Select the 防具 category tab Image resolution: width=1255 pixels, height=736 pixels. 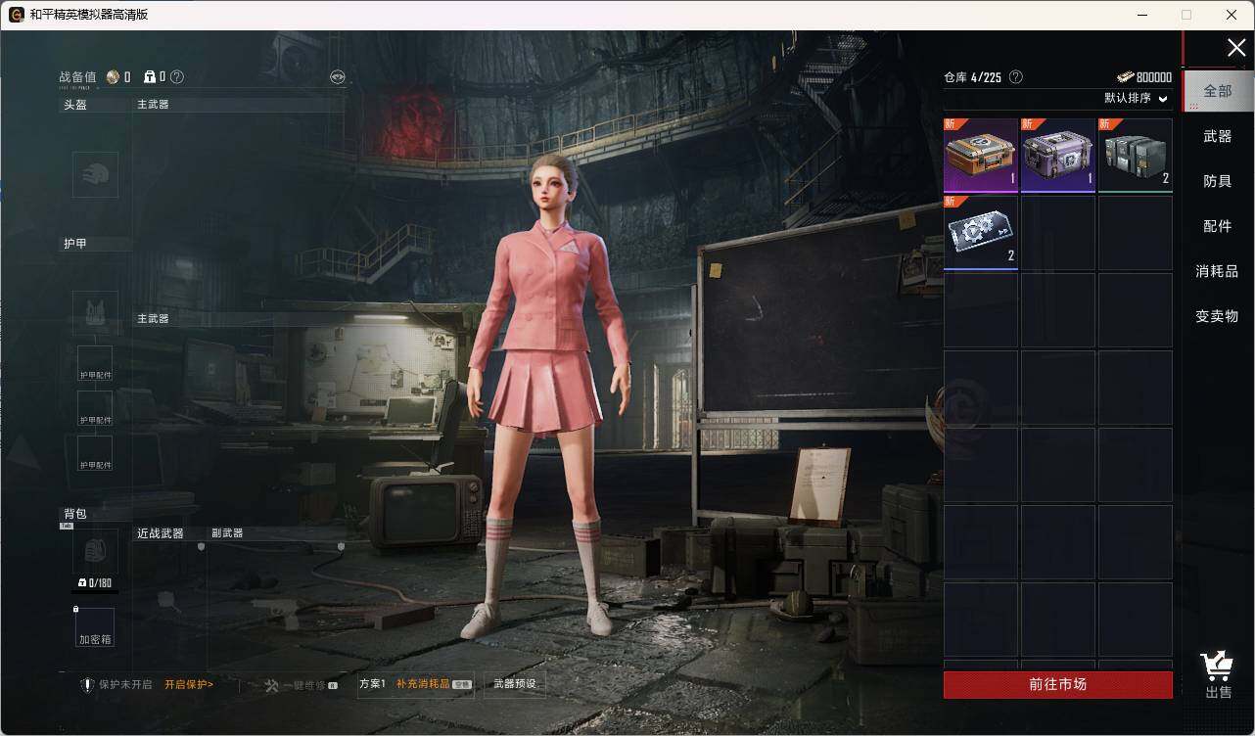[1218, 181]
